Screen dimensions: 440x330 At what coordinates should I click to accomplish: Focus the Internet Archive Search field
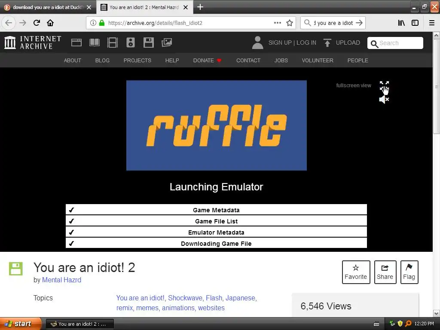click(x=395, y=43)
